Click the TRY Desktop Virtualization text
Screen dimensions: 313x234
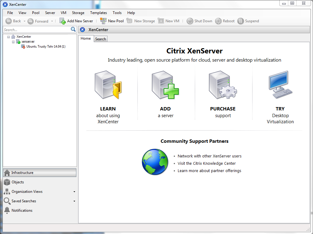tap(280, 115)
